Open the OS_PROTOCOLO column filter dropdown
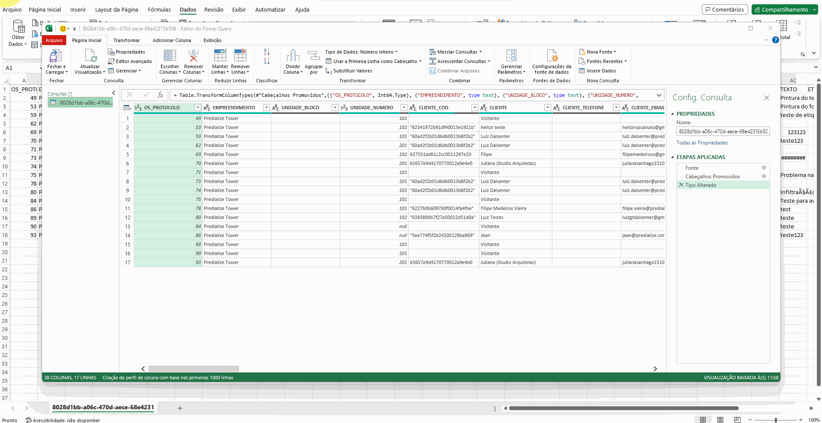Image resolution: width=822 pixels, height=423 pixels. point(197,108)
